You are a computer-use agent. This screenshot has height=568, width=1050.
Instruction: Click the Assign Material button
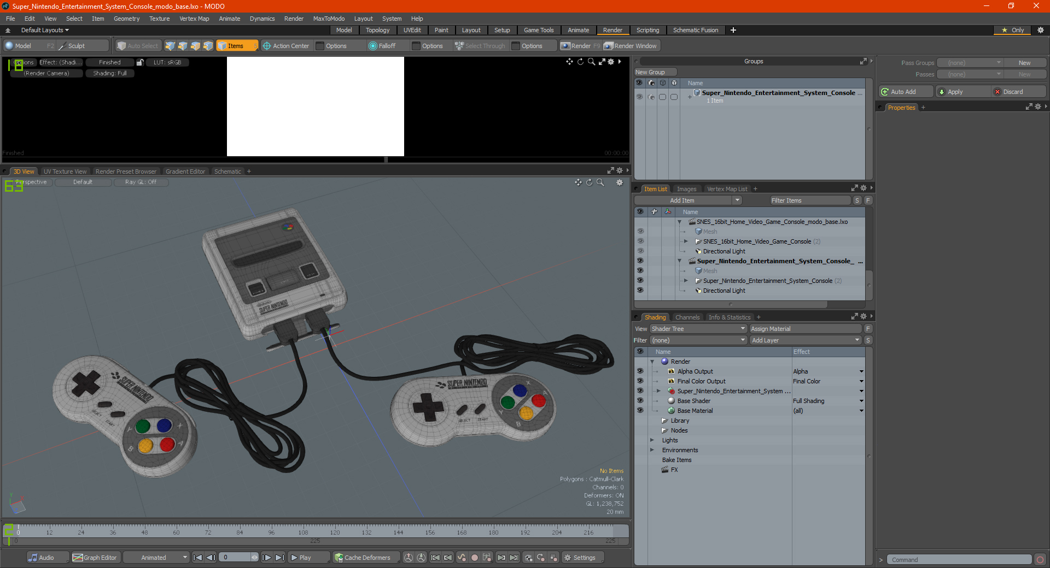point(806,329)
